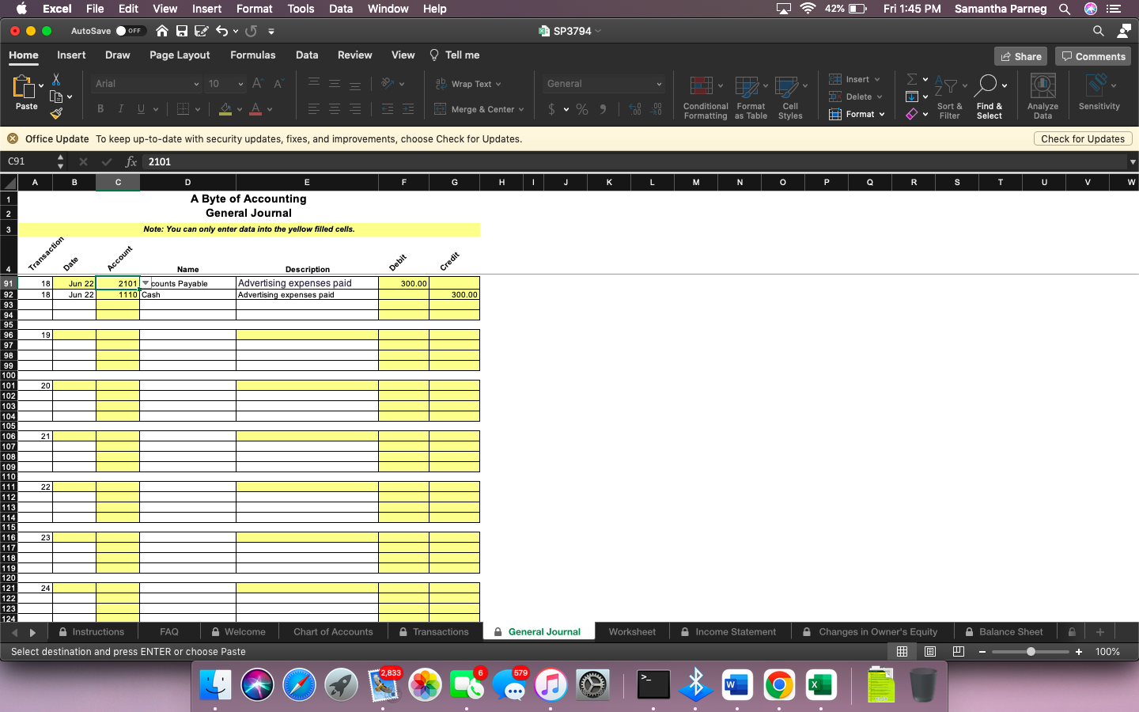Click the Increase Font Size icon
This screenshot has height=712, width=1139.
[x=258, y=83]
